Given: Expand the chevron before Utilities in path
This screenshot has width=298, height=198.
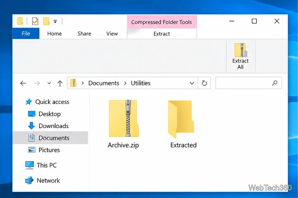Looking at the screenshot, I should point(125,83).
